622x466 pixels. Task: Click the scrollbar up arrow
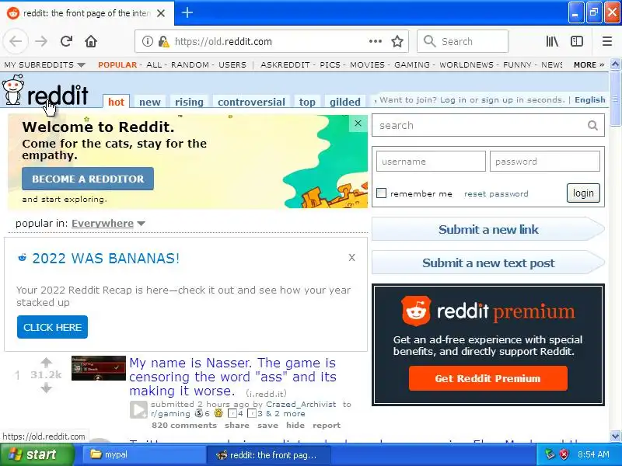pos(615,64)
